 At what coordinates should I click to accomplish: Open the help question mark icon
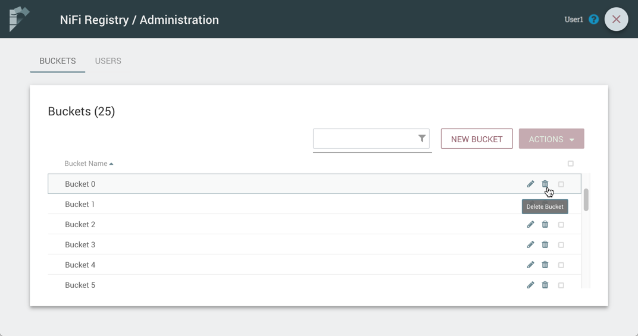pos(593,20)
